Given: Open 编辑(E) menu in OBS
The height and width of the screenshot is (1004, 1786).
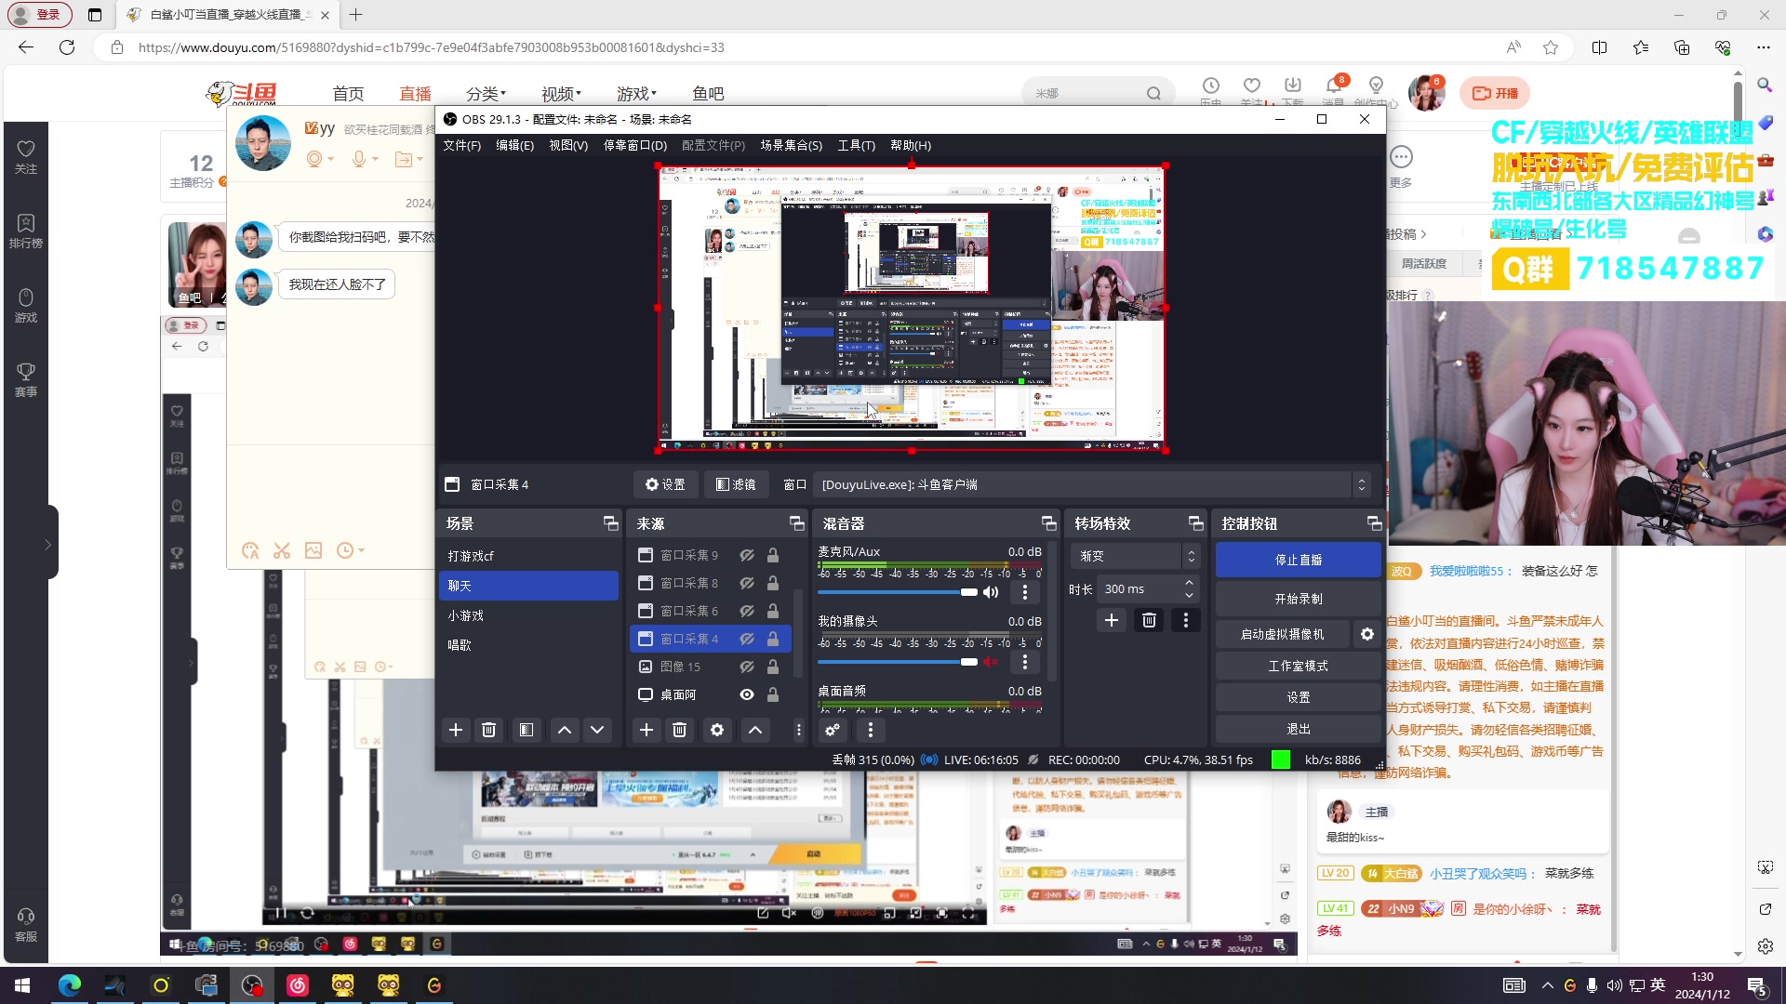Looking at the screenshot, I should 514,145.
